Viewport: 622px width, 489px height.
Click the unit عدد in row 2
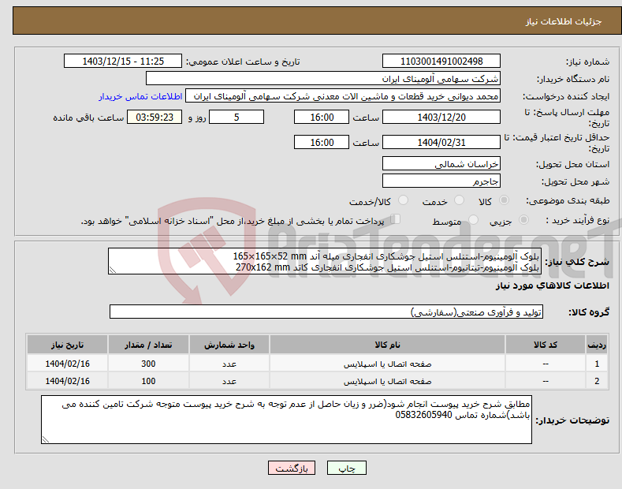point(229,381)
